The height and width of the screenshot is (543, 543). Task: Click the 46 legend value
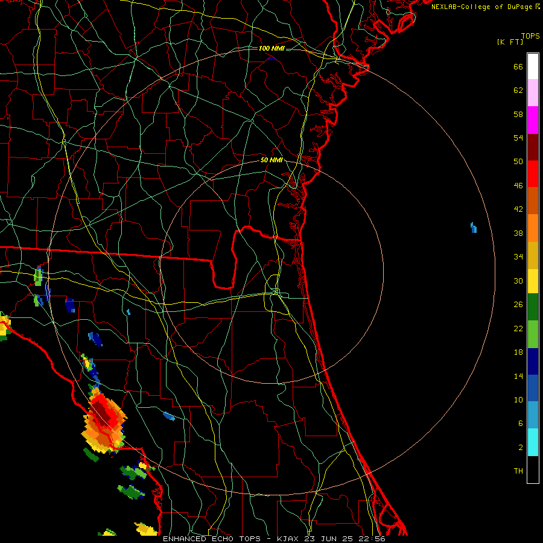point(518,186)
